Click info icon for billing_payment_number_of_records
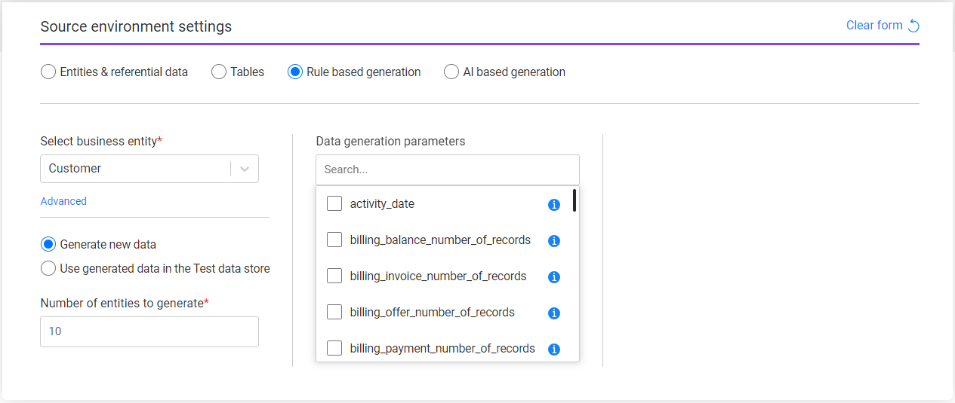 click(553, 350)
